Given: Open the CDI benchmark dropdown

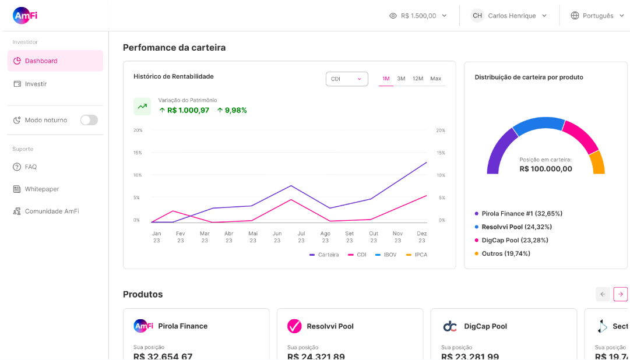Looking at the screenshot, I should click(x=347, y=79).
